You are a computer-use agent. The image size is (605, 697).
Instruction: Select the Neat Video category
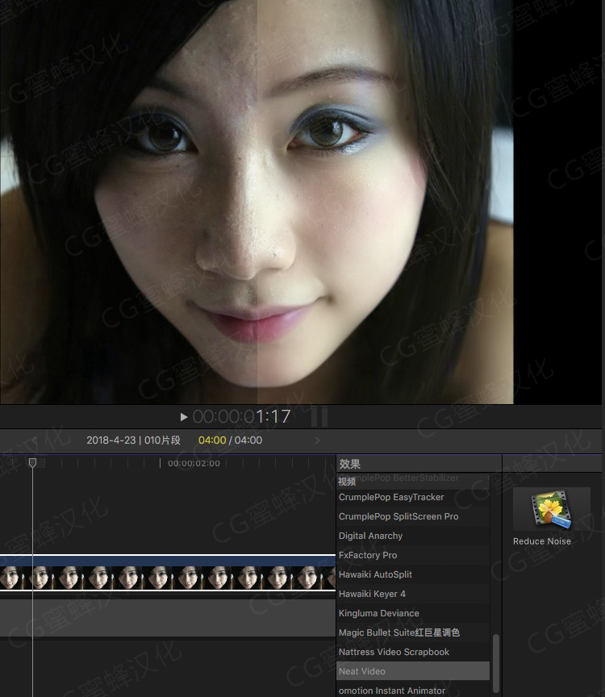point(413,671)
